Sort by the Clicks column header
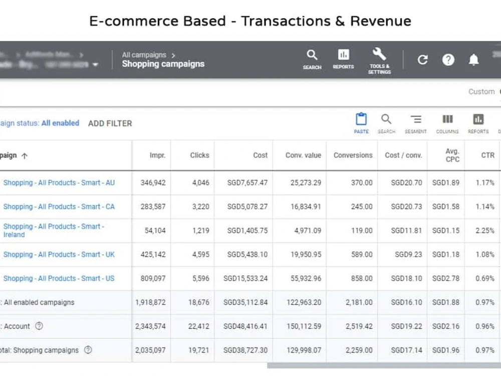Screen dimensions: 501x376 (x=200, y=155)
